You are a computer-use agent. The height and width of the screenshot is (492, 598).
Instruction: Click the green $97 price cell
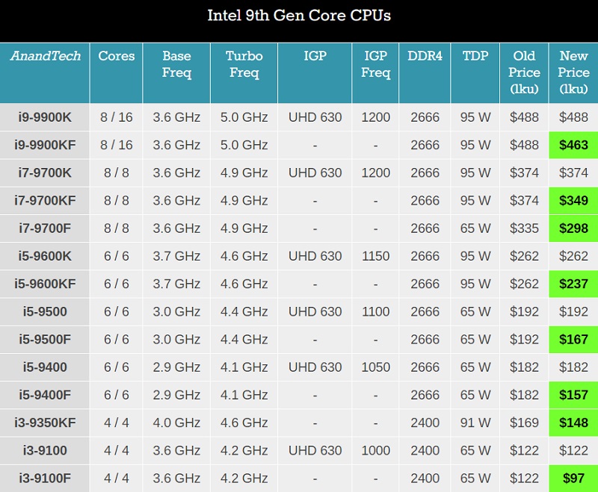click(x=573, y=479)
